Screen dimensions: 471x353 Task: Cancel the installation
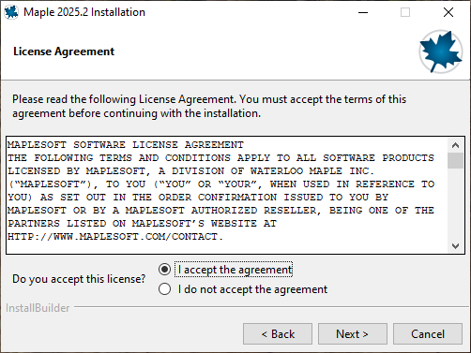click(x=428, y=334)
